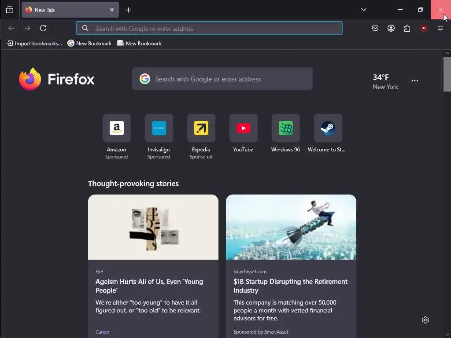Click the page search box with Google
Viewport: 451px width, 338px height.
tap(222, 79)
